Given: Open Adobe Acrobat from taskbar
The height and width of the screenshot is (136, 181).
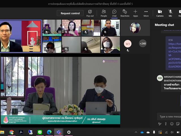Looking at the screenshot, I should coord(21,132).
